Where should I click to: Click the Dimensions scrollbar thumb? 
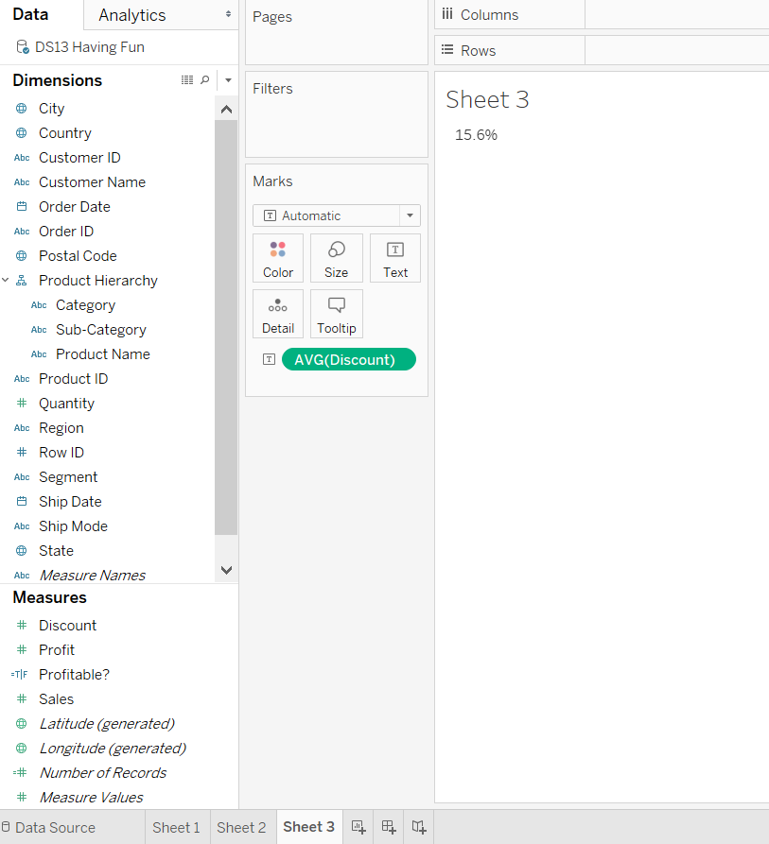(226, 327)
